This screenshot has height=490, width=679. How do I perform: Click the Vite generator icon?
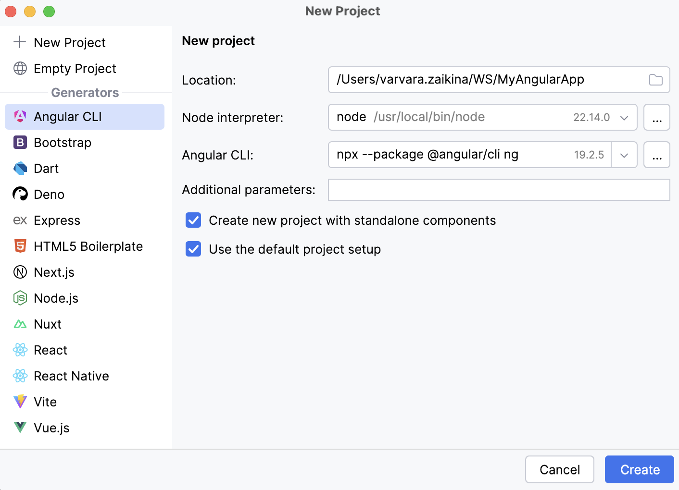(x=20, y=402)
